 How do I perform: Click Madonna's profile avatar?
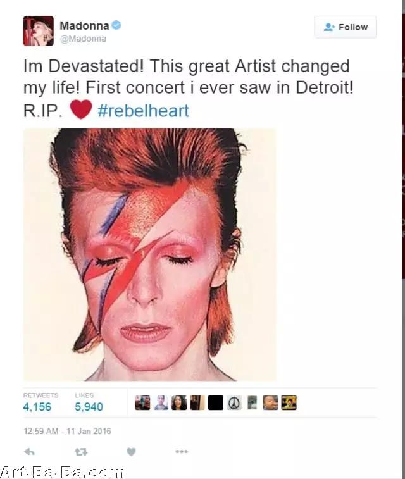(x=39, y=31)
